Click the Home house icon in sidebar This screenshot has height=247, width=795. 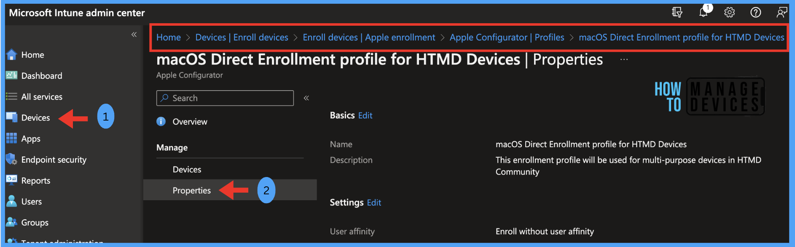click(11, 55)
